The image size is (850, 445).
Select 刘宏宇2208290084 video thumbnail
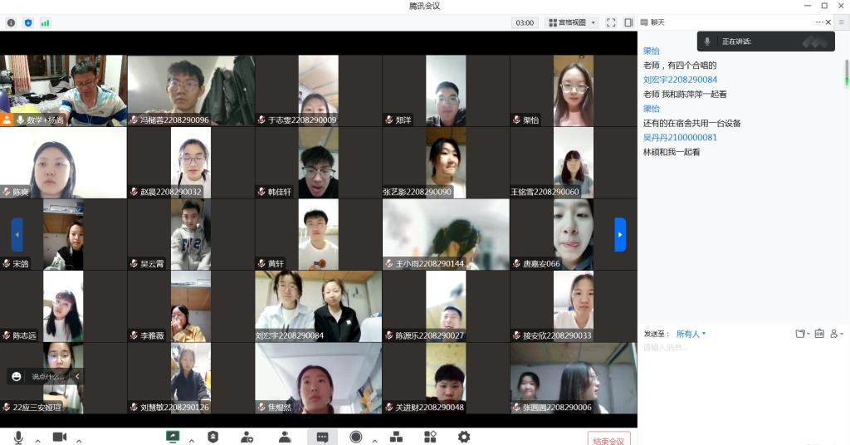(318, 306)
